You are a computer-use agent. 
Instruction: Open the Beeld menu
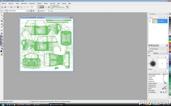coord(17,3)
